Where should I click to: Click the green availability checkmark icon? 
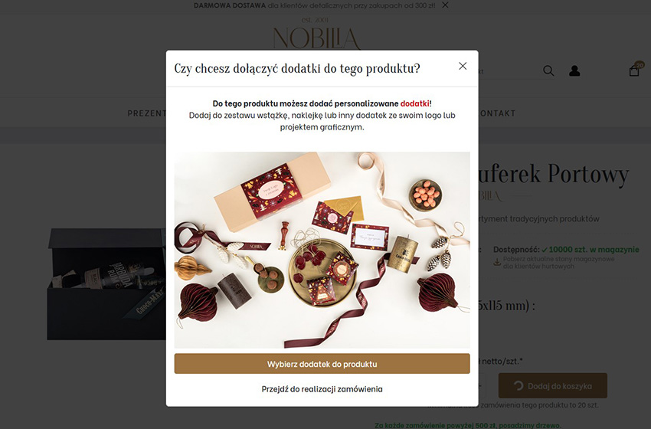point(545,250)
